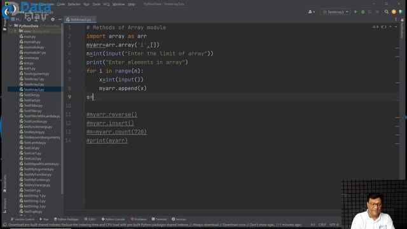The height and width of the screenshot is (229, 407).
Task: Open the TestArray3 run configuration dropdown
Action: point(335,12)
